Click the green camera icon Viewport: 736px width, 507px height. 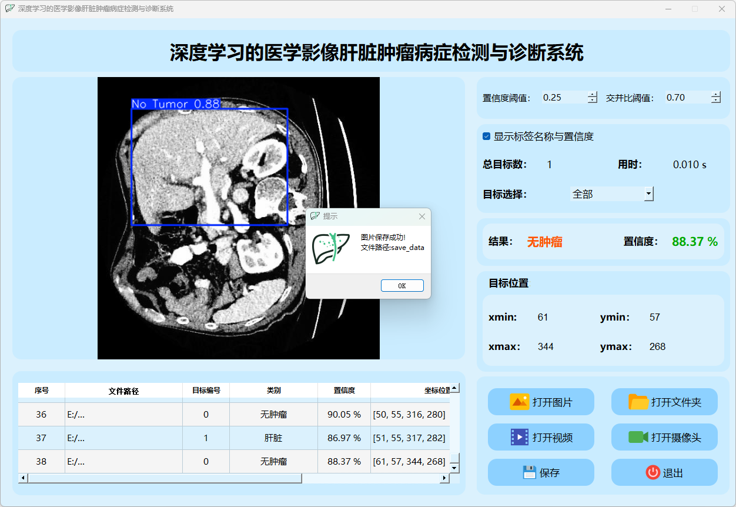coord(638,437)
